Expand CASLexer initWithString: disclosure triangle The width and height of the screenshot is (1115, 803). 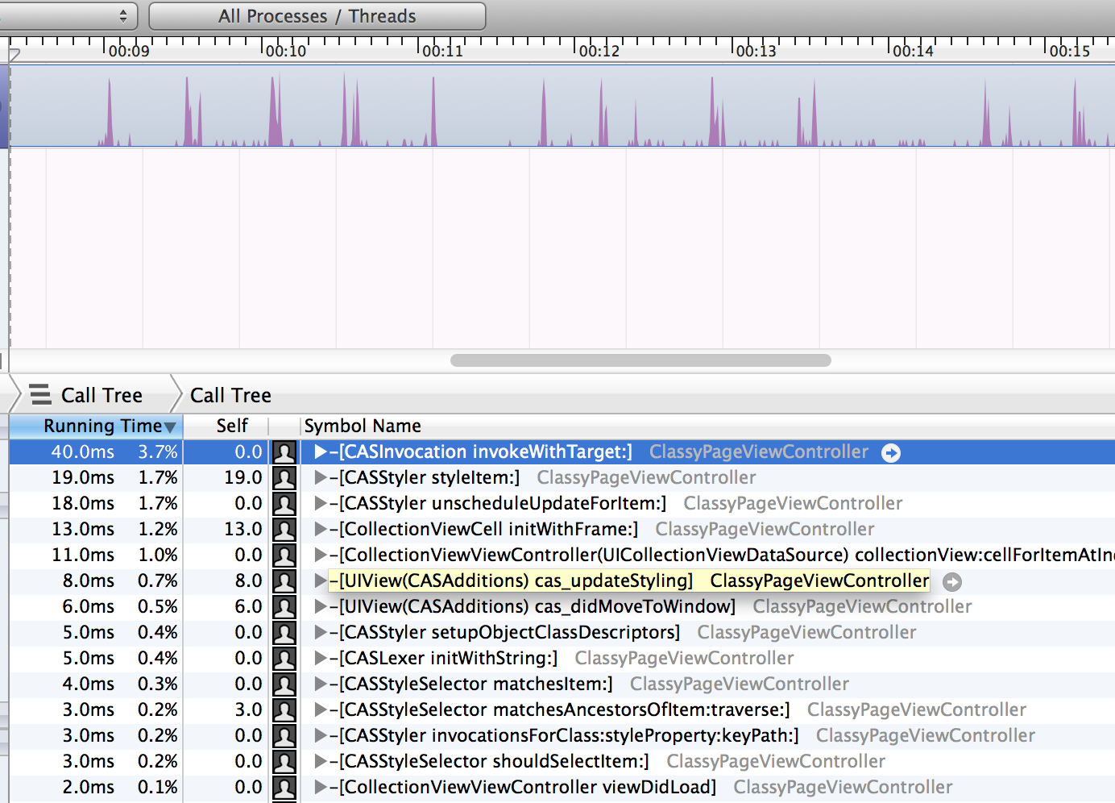(321, 658)
